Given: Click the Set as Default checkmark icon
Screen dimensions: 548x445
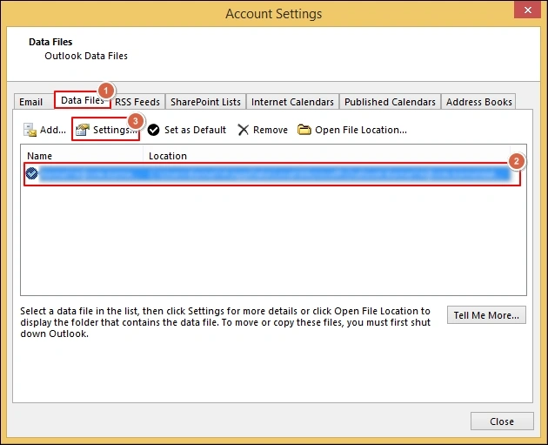Looking at the screenshot, I should tap(153, 130).
